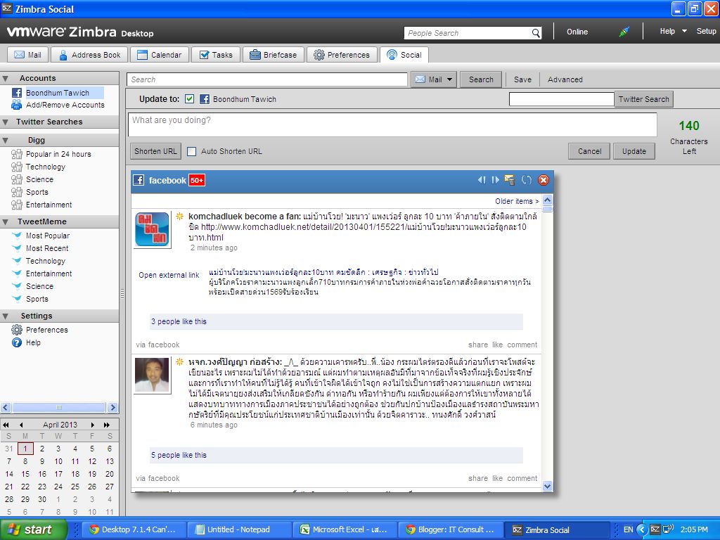Click mark-as-read icon on facebook card
Image resolution: width=720 pixels, height=540 pixels.
pyautogui.click(x=509, y=180)
